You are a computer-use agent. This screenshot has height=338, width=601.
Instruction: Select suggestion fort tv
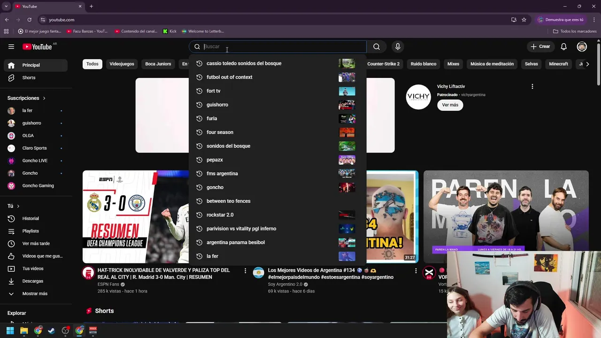coord(277,91)
